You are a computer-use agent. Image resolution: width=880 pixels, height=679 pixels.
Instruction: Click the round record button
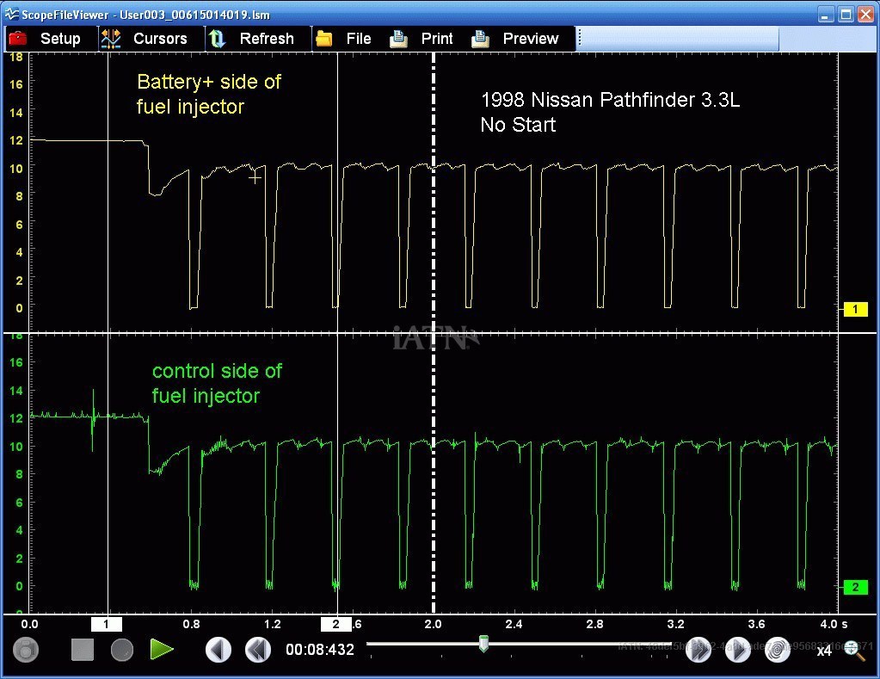coord(122,650)
